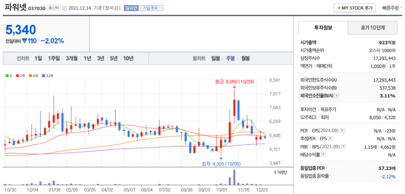Click the current price 5,340
The height and width of the screenshot is (194, 405).
[21, 30]
